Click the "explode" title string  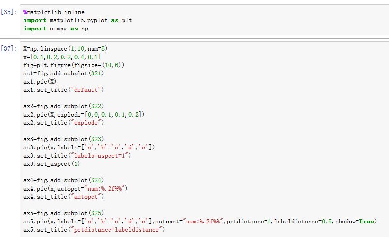click(86, 123)
